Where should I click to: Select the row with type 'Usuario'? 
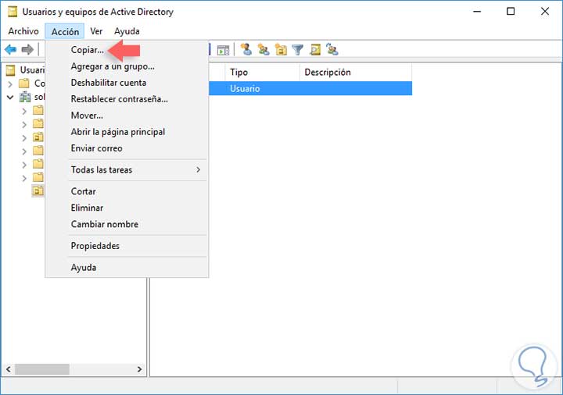point(310,88)
